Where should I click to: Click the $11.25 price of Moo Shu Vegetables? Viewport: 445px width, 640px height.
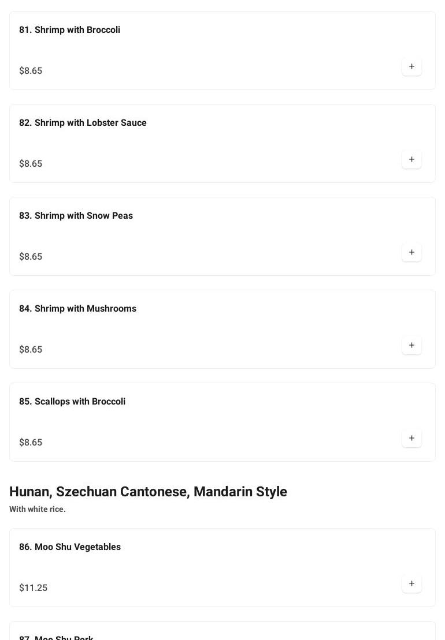pyautogui.click(x=33, y=588)
